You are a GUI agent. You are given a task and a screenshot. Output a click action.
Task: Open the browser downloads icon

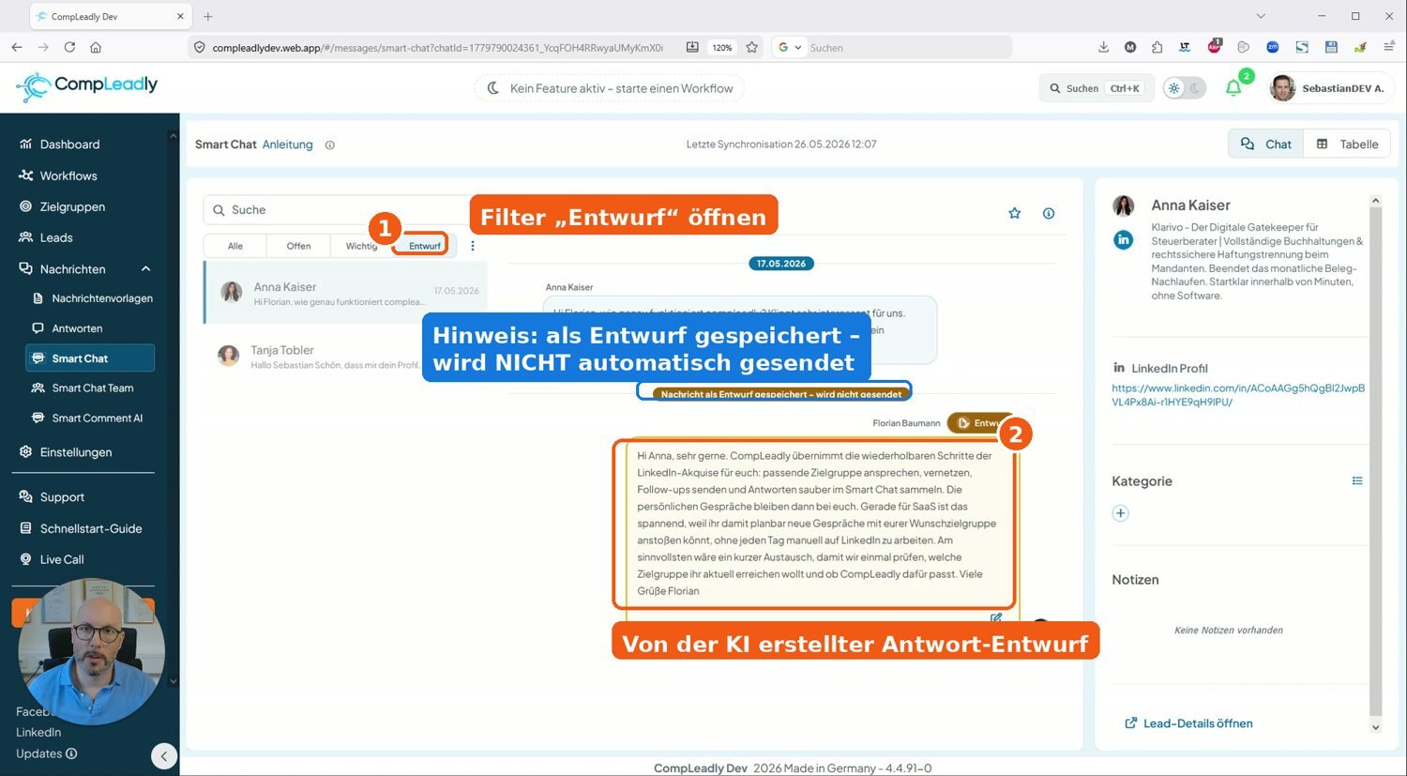[1103, 47]
